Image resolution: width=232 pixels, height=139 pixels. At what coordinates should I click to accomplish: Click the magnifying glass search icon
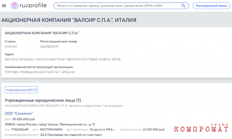click(183, 6)
